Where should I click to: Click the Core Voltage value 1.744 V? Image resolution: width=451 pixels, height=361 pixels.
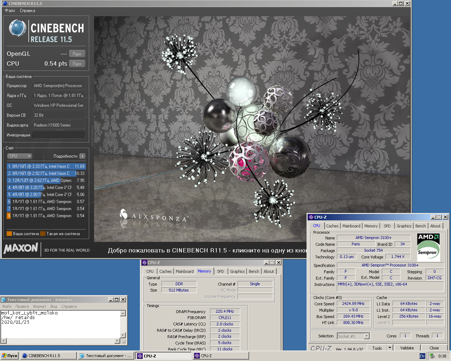(x=398, y=257)
